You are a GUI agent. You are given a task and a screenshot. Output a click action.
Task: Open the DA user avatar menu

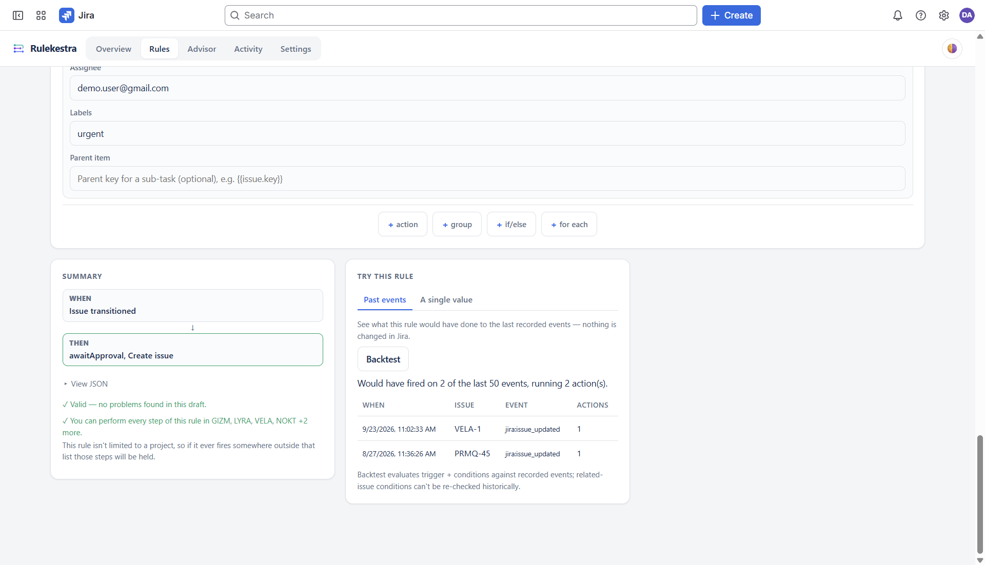coord(967,15)
